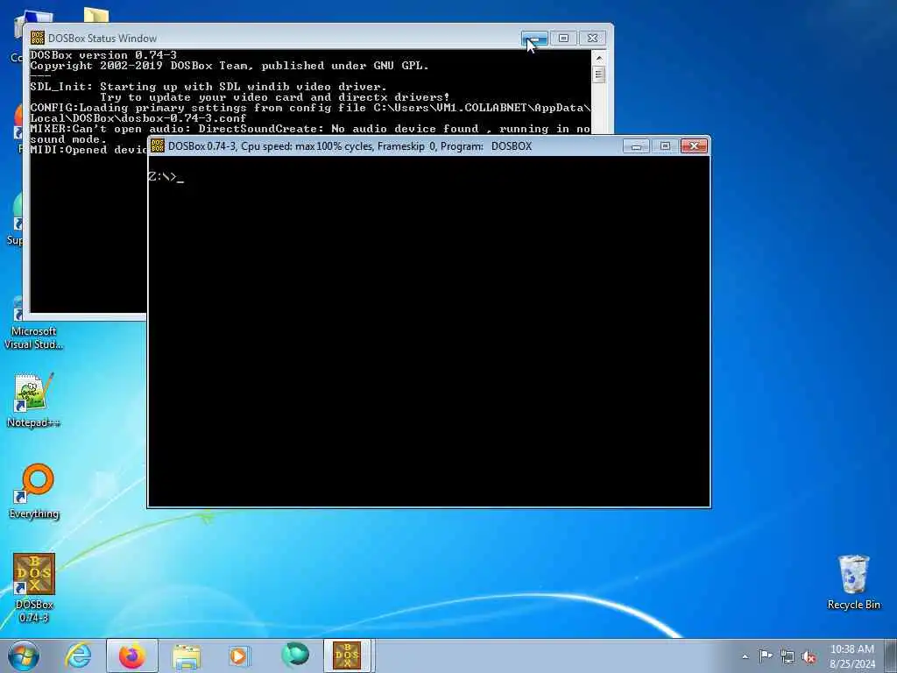The image size is (897, 673).
Task: Click the DOSBox Status Window title bar text
Action: click(x=102, y=39)
